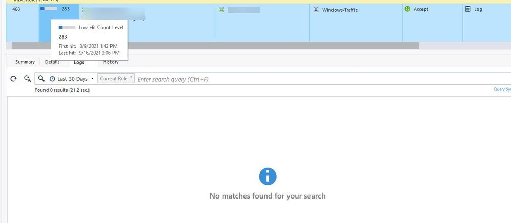The width and height of the screenshot is (511, 223).
Task: Click the hit count level bar in row 468
Action: (49, 9)
